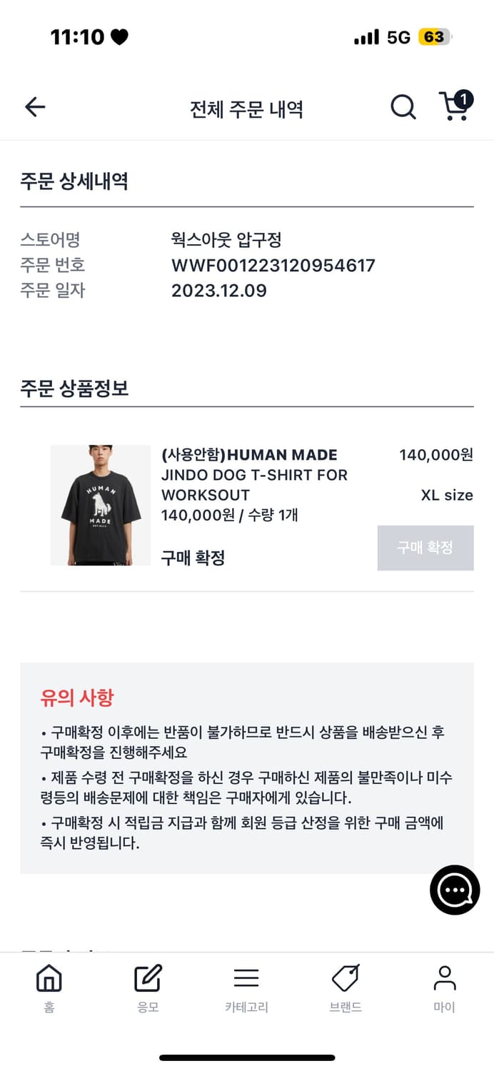This screenshot has height=1071, width=494.
Task: Tap the 전체 주문 내역 page title
Action: coord(246,109)
